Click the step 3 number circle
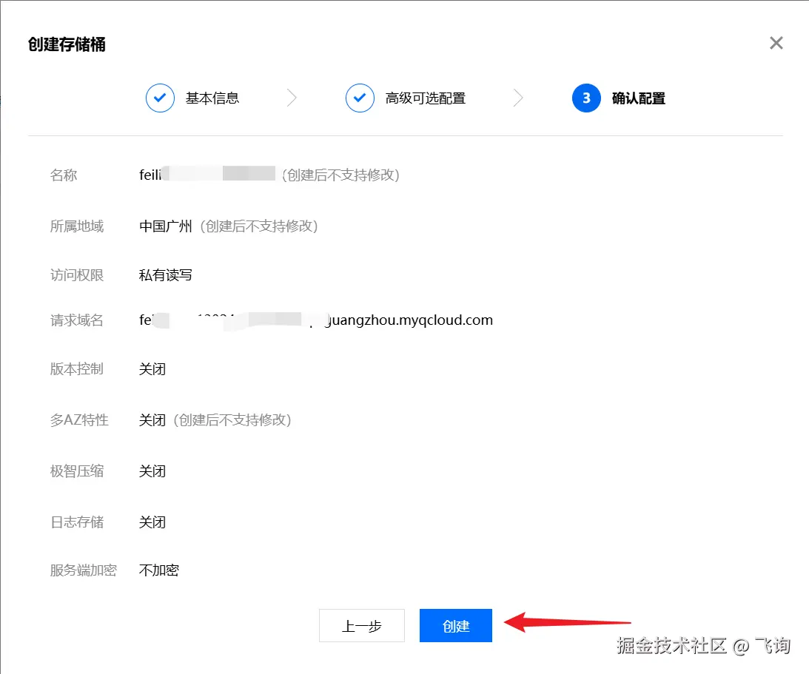 (x=586, y=98)
